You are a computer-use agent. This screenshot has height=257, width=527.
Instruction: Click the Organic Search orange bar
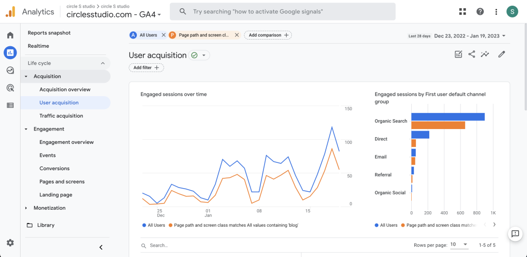coord(438,125)
